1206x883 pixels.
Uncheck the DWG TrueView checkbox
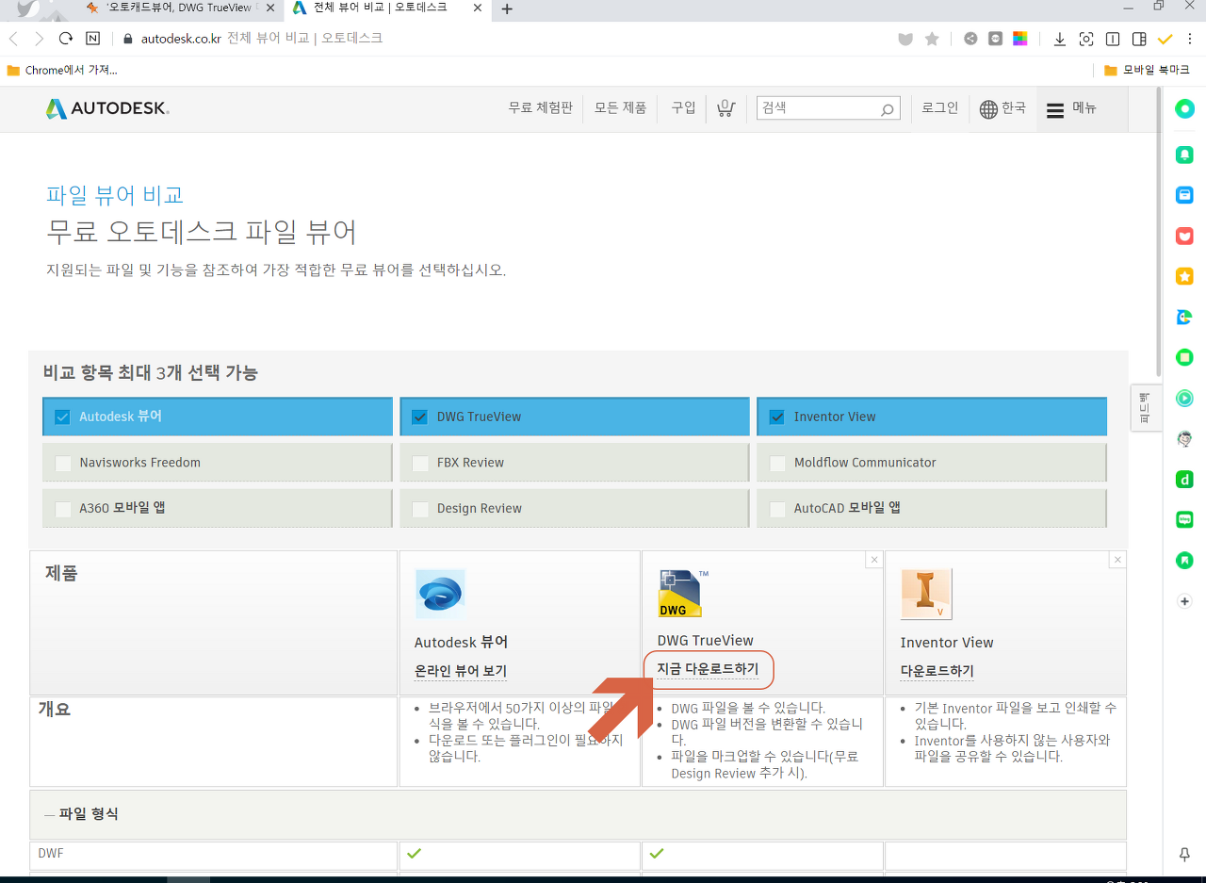pyautogui.click(x=420, y=417)
